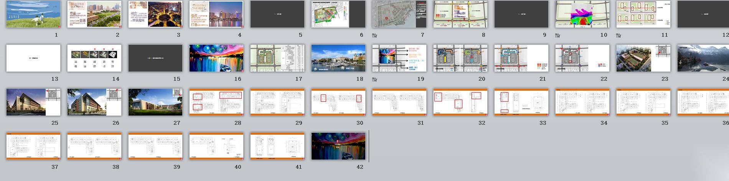Select slide 28 floor plan with red boxes

pyautogui.click(x=216, y=102)
